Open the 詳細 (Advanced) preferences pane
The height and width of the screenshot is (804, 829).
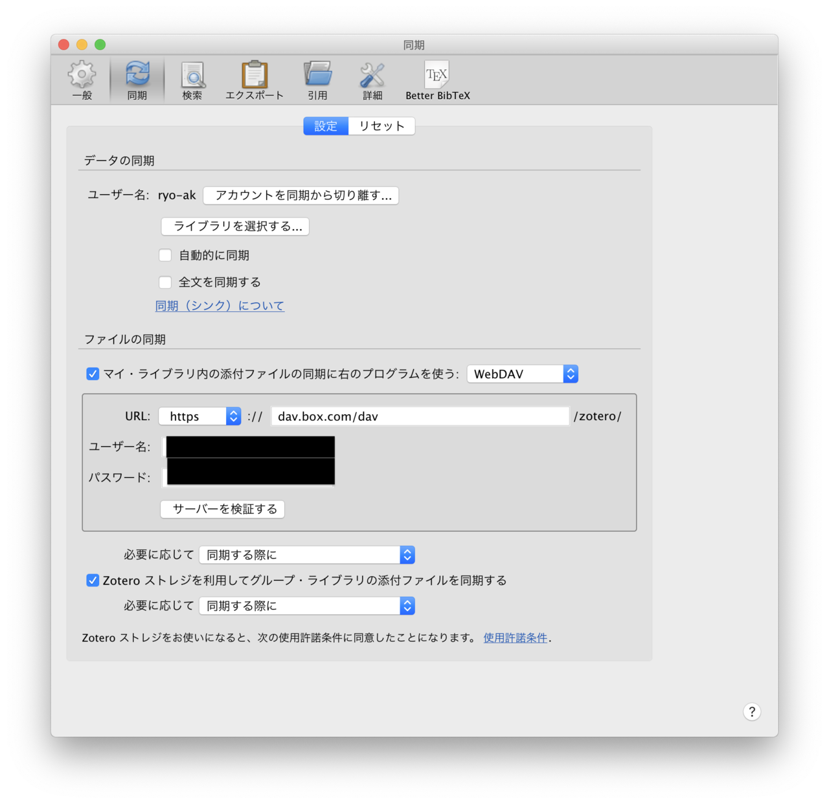(x=372, y=79)
